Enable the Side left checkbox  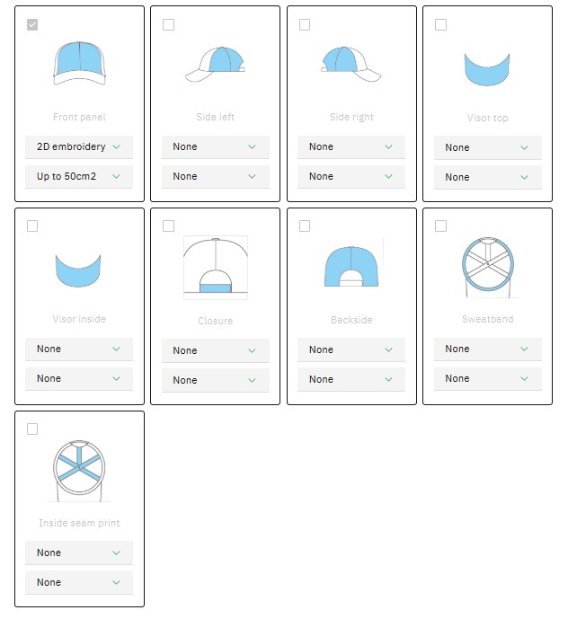(168, 24)
